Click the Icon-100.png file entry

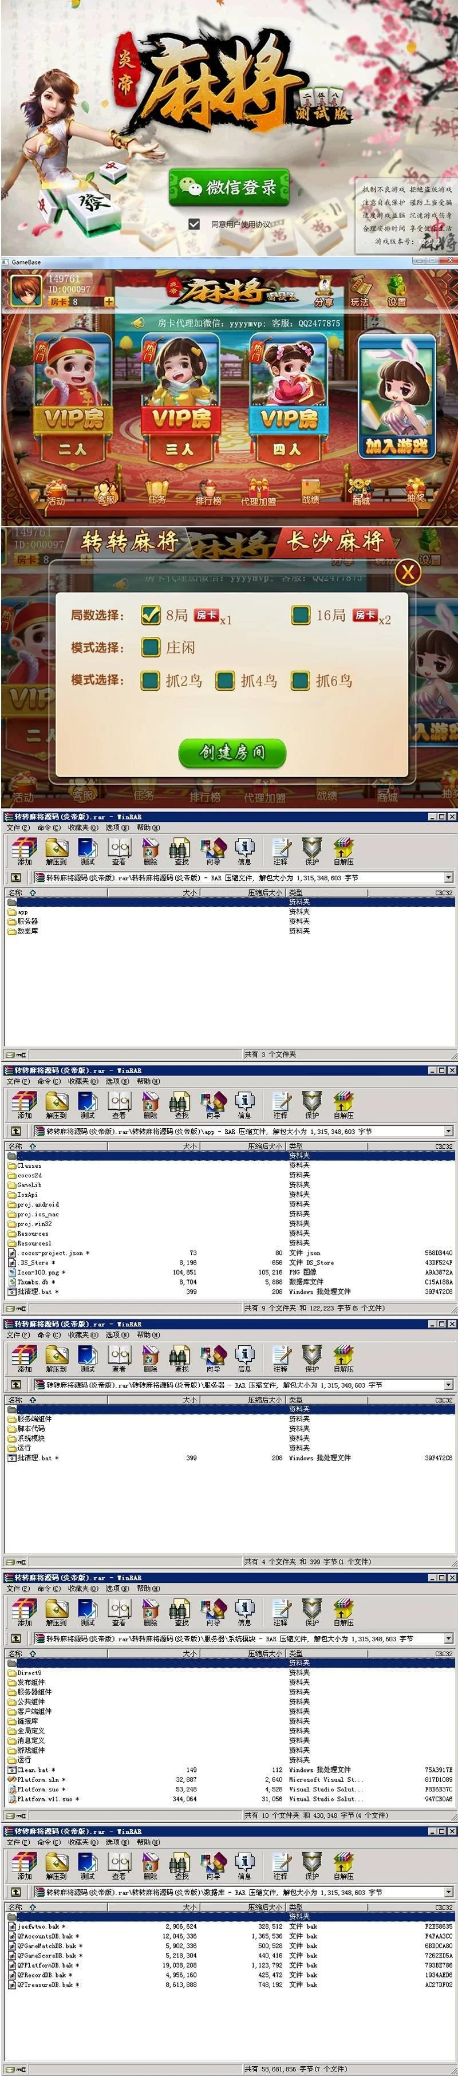(x=39, y=1272)
